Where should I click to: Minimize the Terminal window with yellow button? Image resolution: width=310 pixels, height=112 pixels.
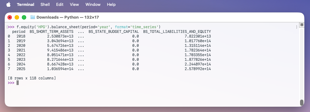pyautogui.click(x=17, y=17)
